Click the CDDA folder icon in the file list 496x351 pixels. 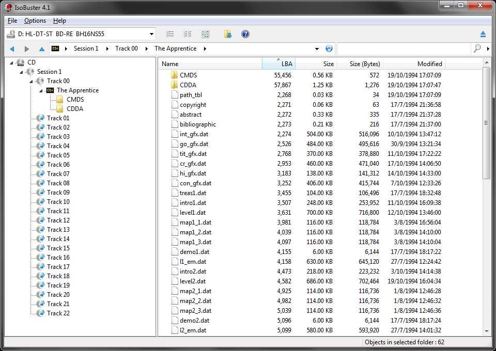tap(174, 85)
